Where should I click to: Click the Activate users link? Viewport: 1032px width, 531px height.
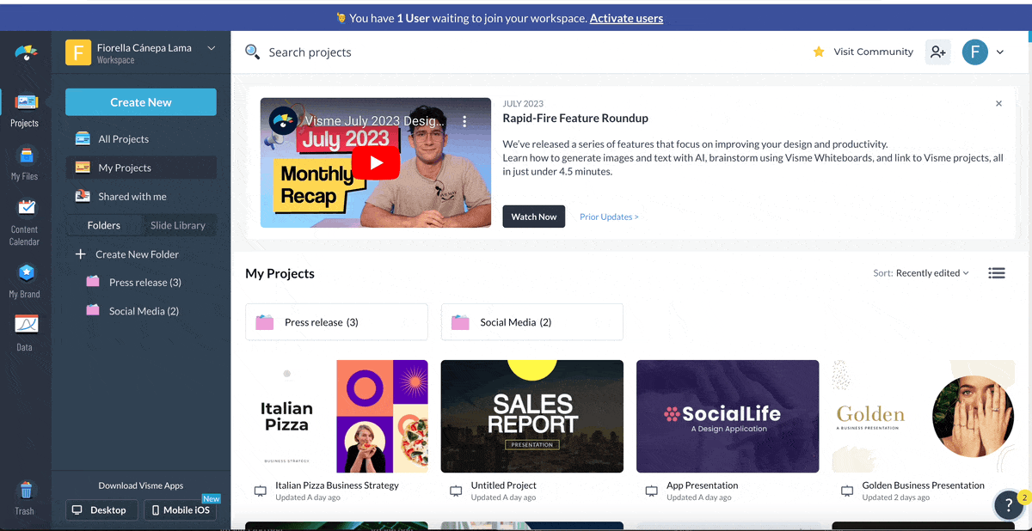tap(626, 18)
